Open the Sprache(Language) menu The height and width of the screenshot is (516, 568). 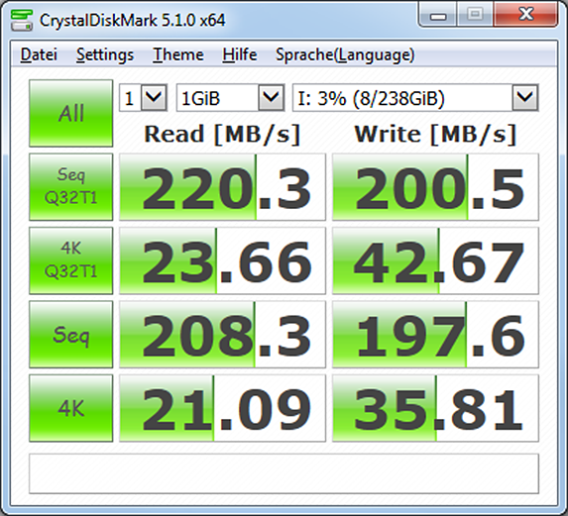pyautogui.click(x=345, y=55)
